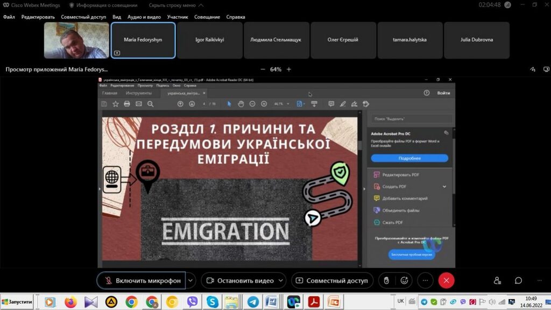551x310 pixels.
Task: Open more options ellipsis in meeting controls
Action: (425, 280)
